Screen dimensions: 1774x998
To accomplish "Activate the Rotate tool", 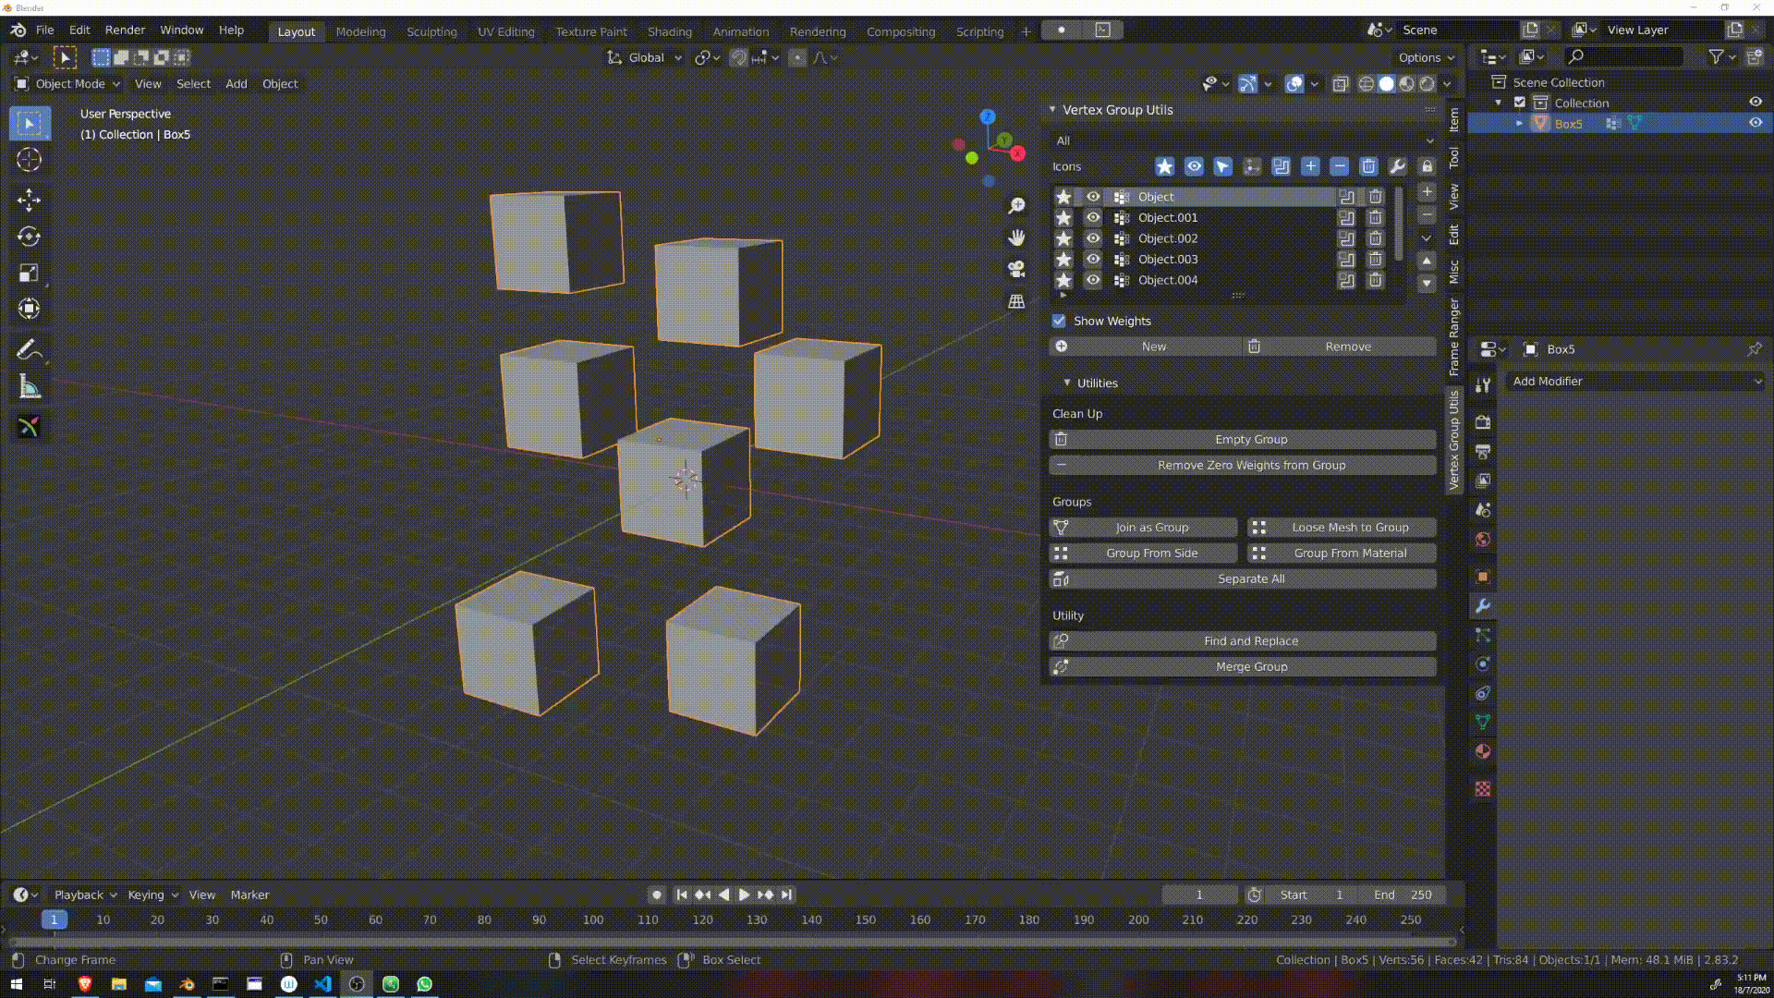I will [29, 237].
